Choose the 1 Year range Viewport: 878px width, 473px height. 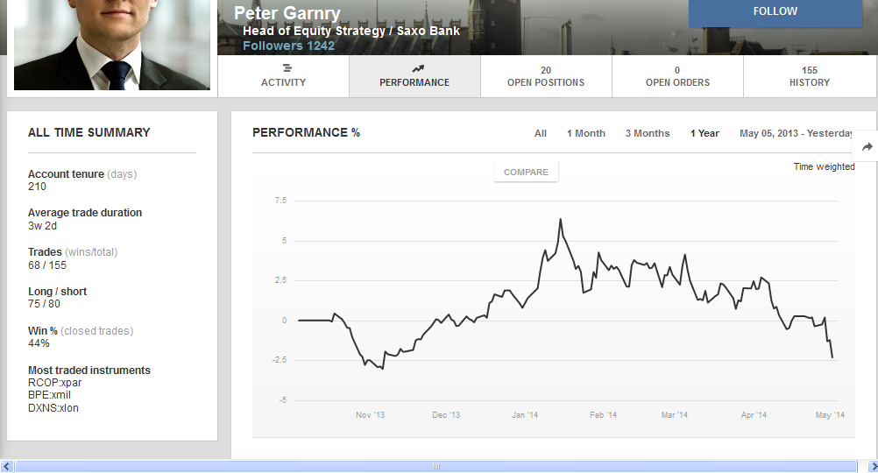tap(705, 134)
